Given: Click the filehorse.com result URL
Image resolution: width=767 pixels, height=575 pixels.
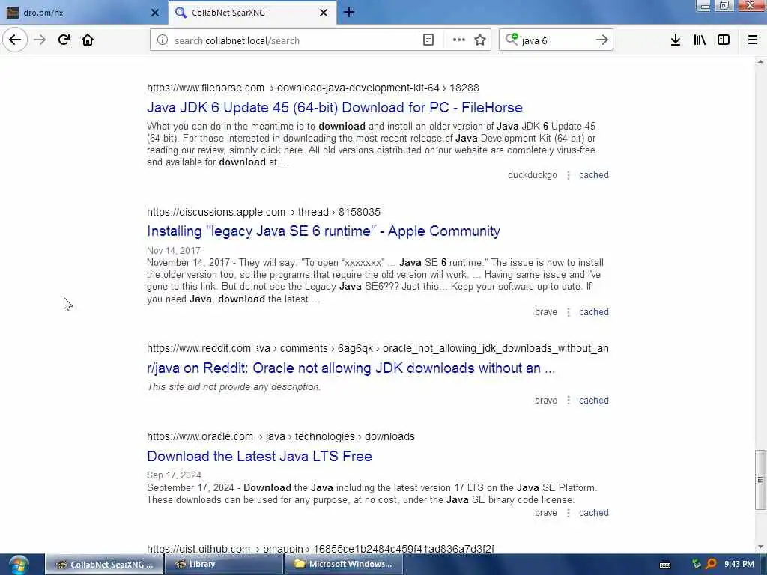Looking at the screenshot, I should point(312,88).
